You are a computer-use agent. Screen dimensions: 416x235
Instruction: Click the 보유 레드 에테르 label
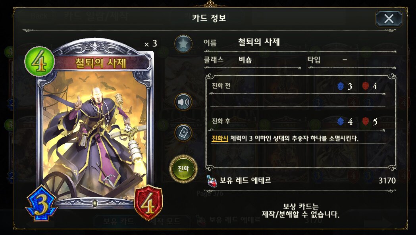pos(245,181)
